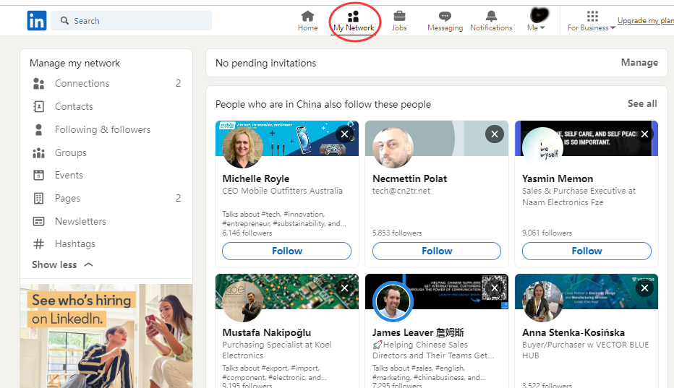Click the Events calendar icon
Viewport: 674px width, 388px height.
[x=38, y=176]
